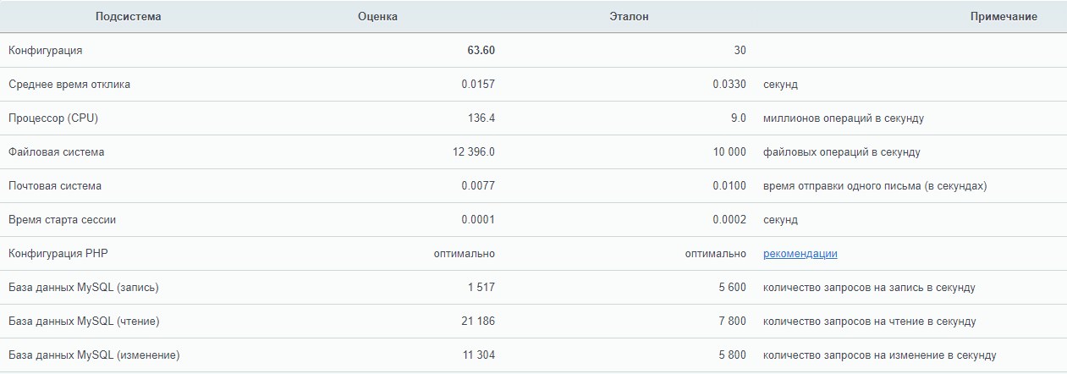Click the Примечание column header
Viewport: 1067px width, 374px height.
pos(1004,17)
